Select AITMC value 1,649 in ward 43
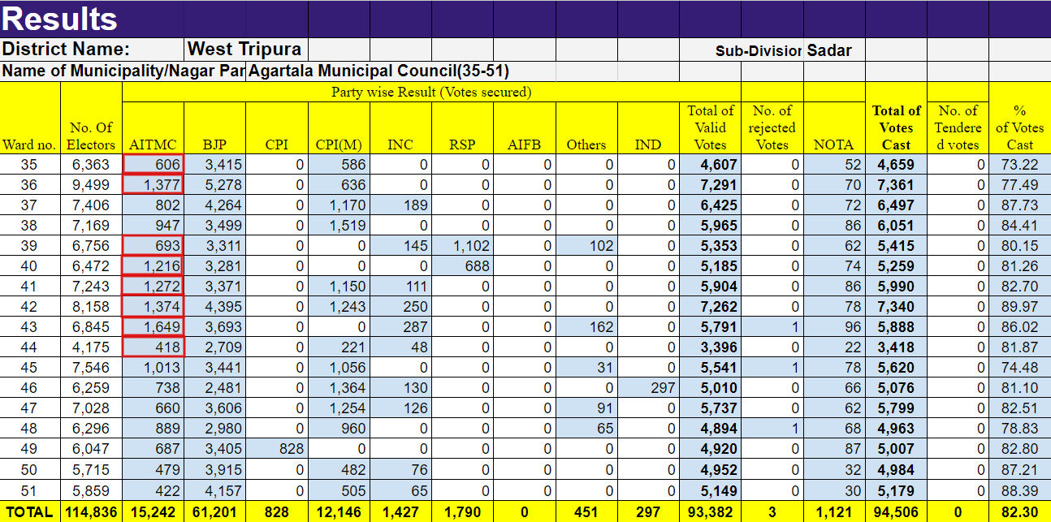The height and width of the screenshot is (522, 1051). click(153, 327)
